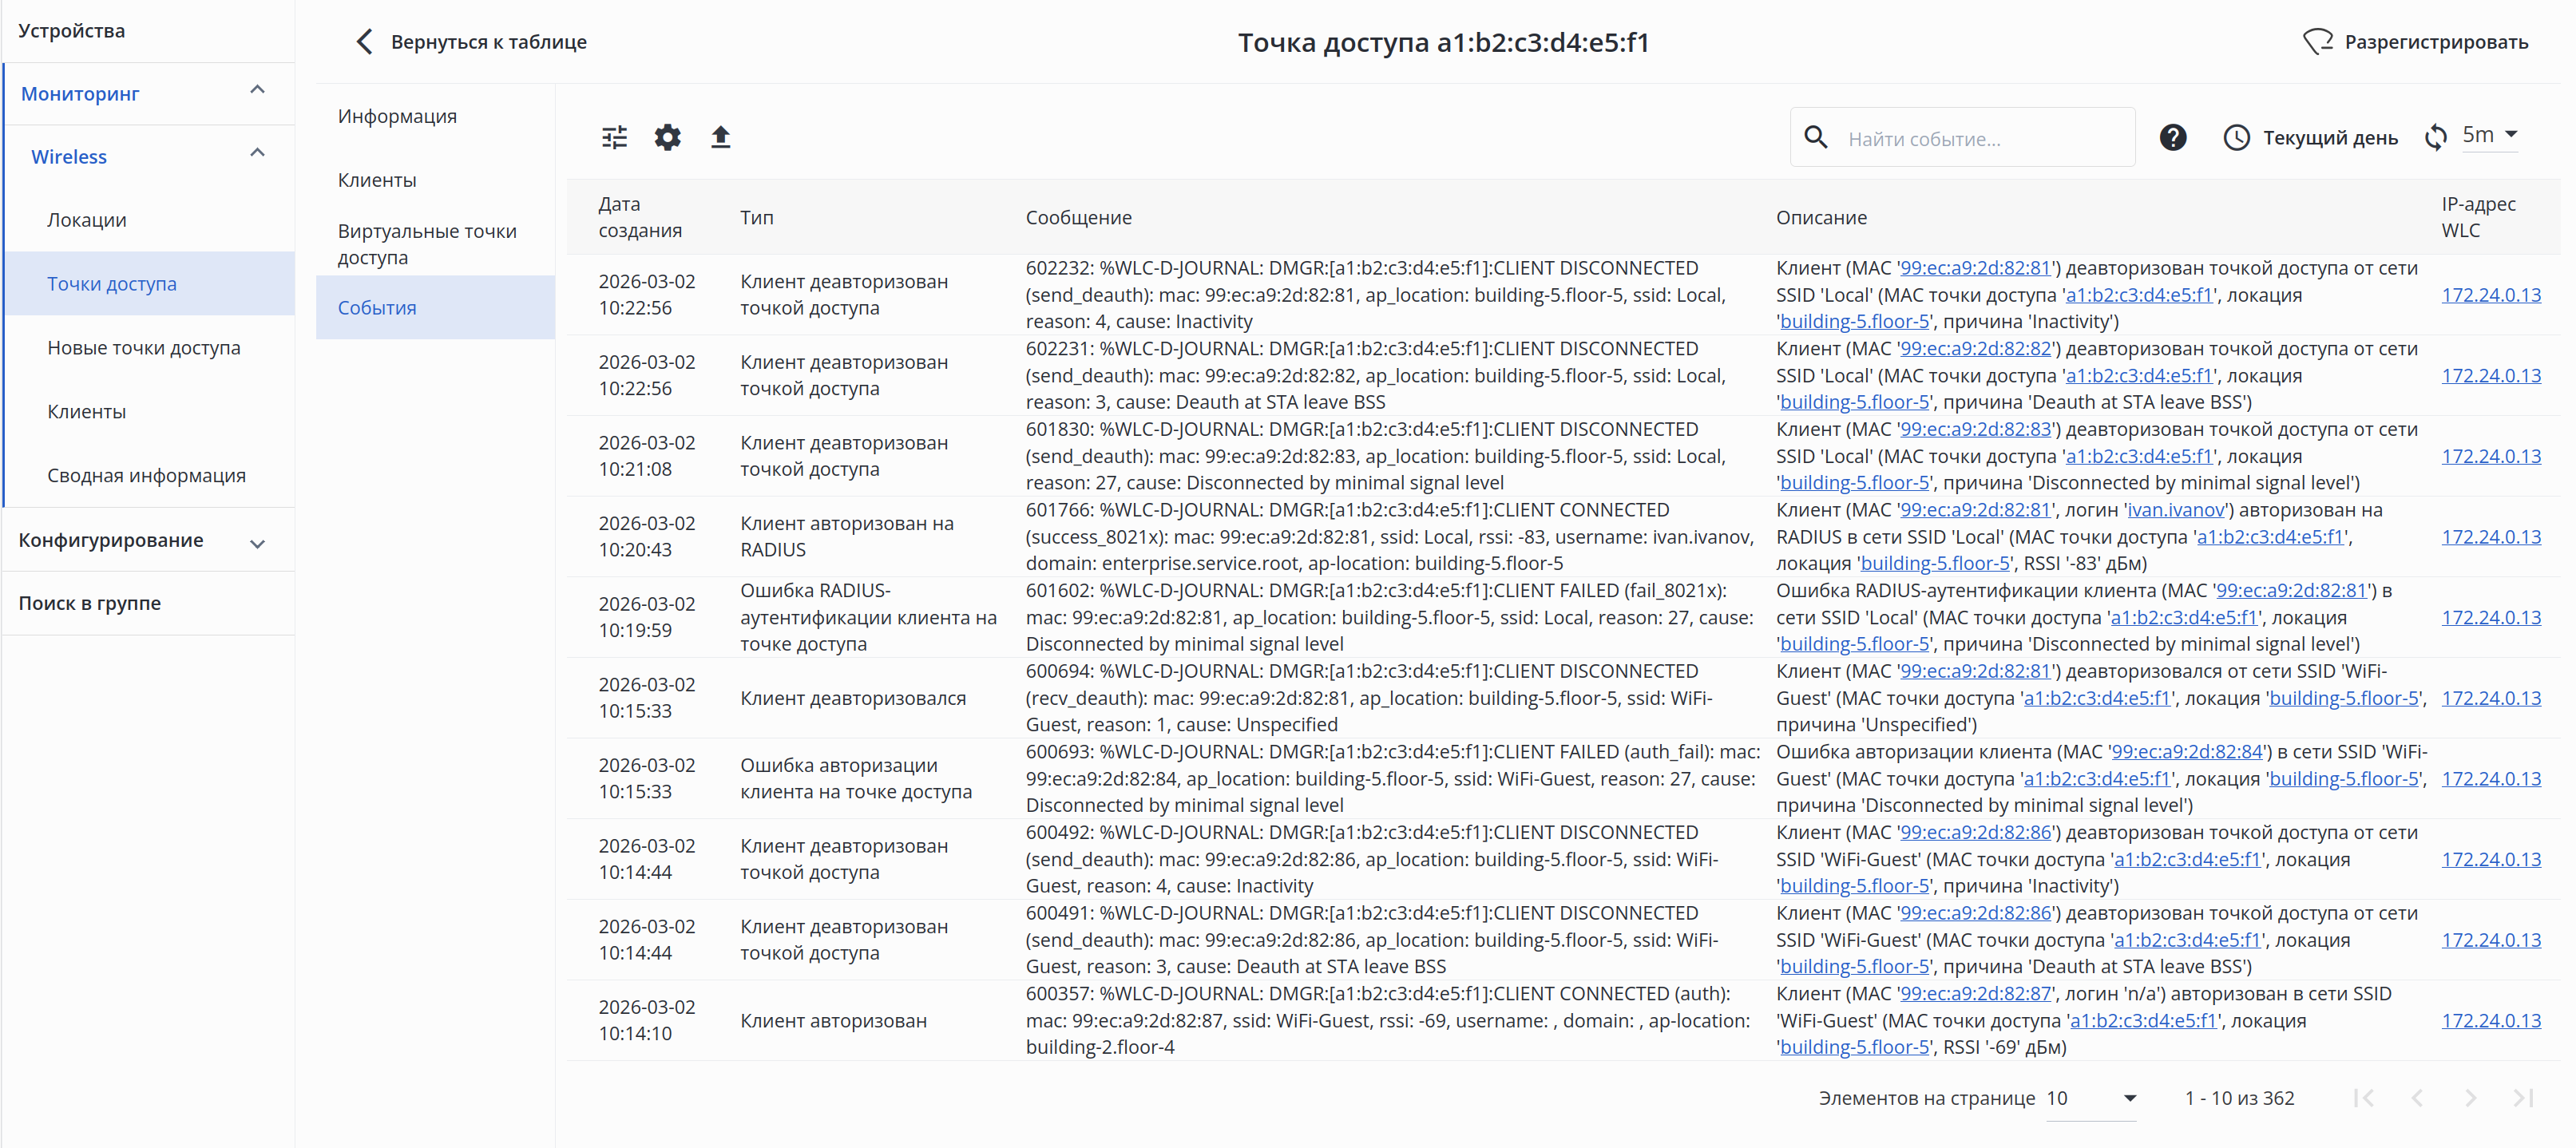The image size is (2576, 1148).
Task: Click the help question mark icon
Action: pyautogui.click(x=2172, y=137)
